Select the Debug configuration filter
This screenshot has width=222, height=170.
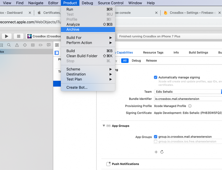(x=136, y=61)
